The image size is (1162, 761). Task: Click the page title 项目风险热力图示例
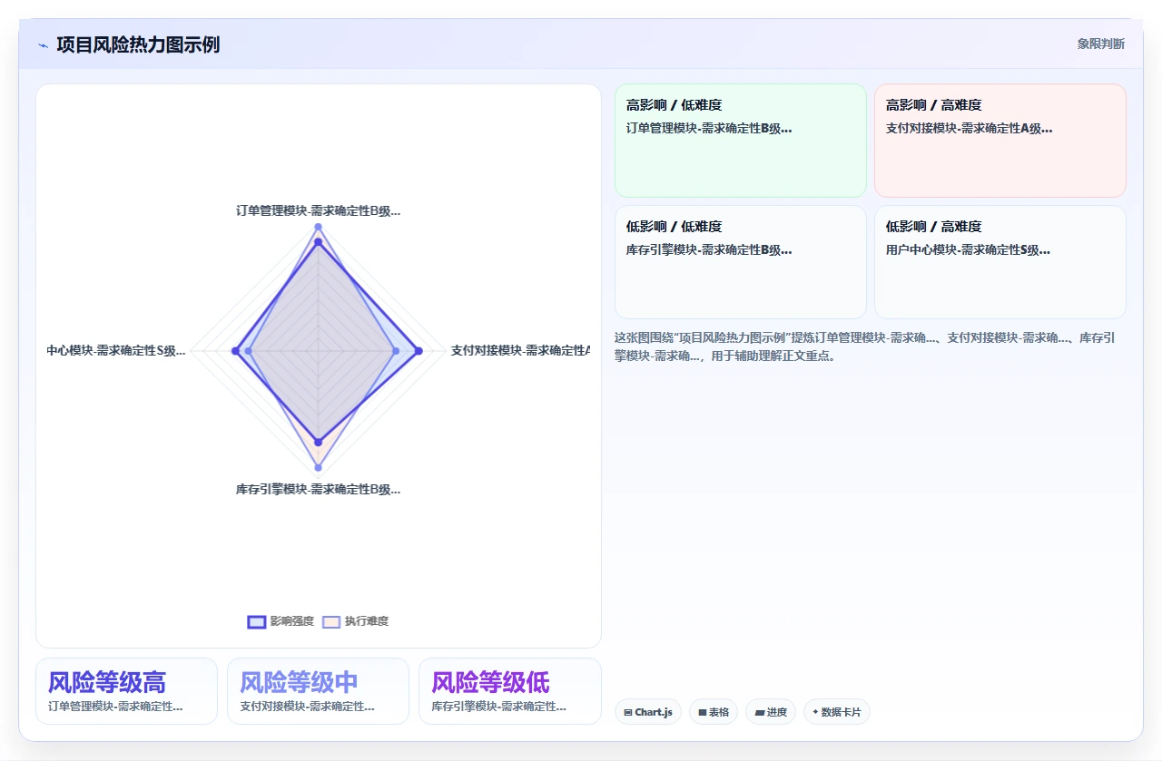(x=138, y=44)
